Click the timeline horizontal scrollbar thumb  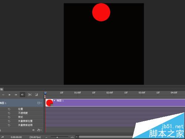[x=106, y=137]
